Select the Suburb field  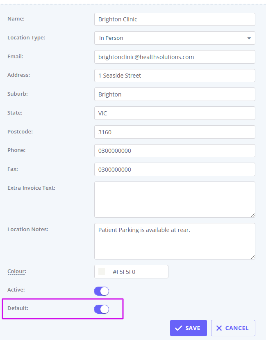(x=175, y=94)
